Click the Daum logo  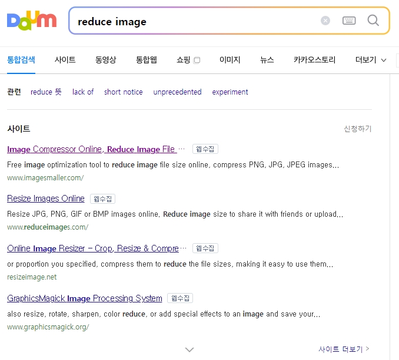click(x=32, y=21)
